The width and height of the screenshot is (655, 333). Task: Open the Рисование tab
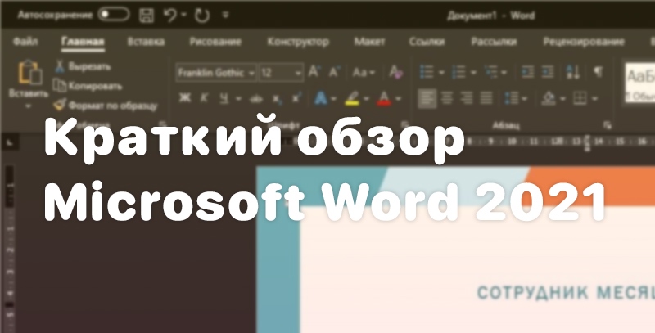pyautogui.click(x=215, y=42)
